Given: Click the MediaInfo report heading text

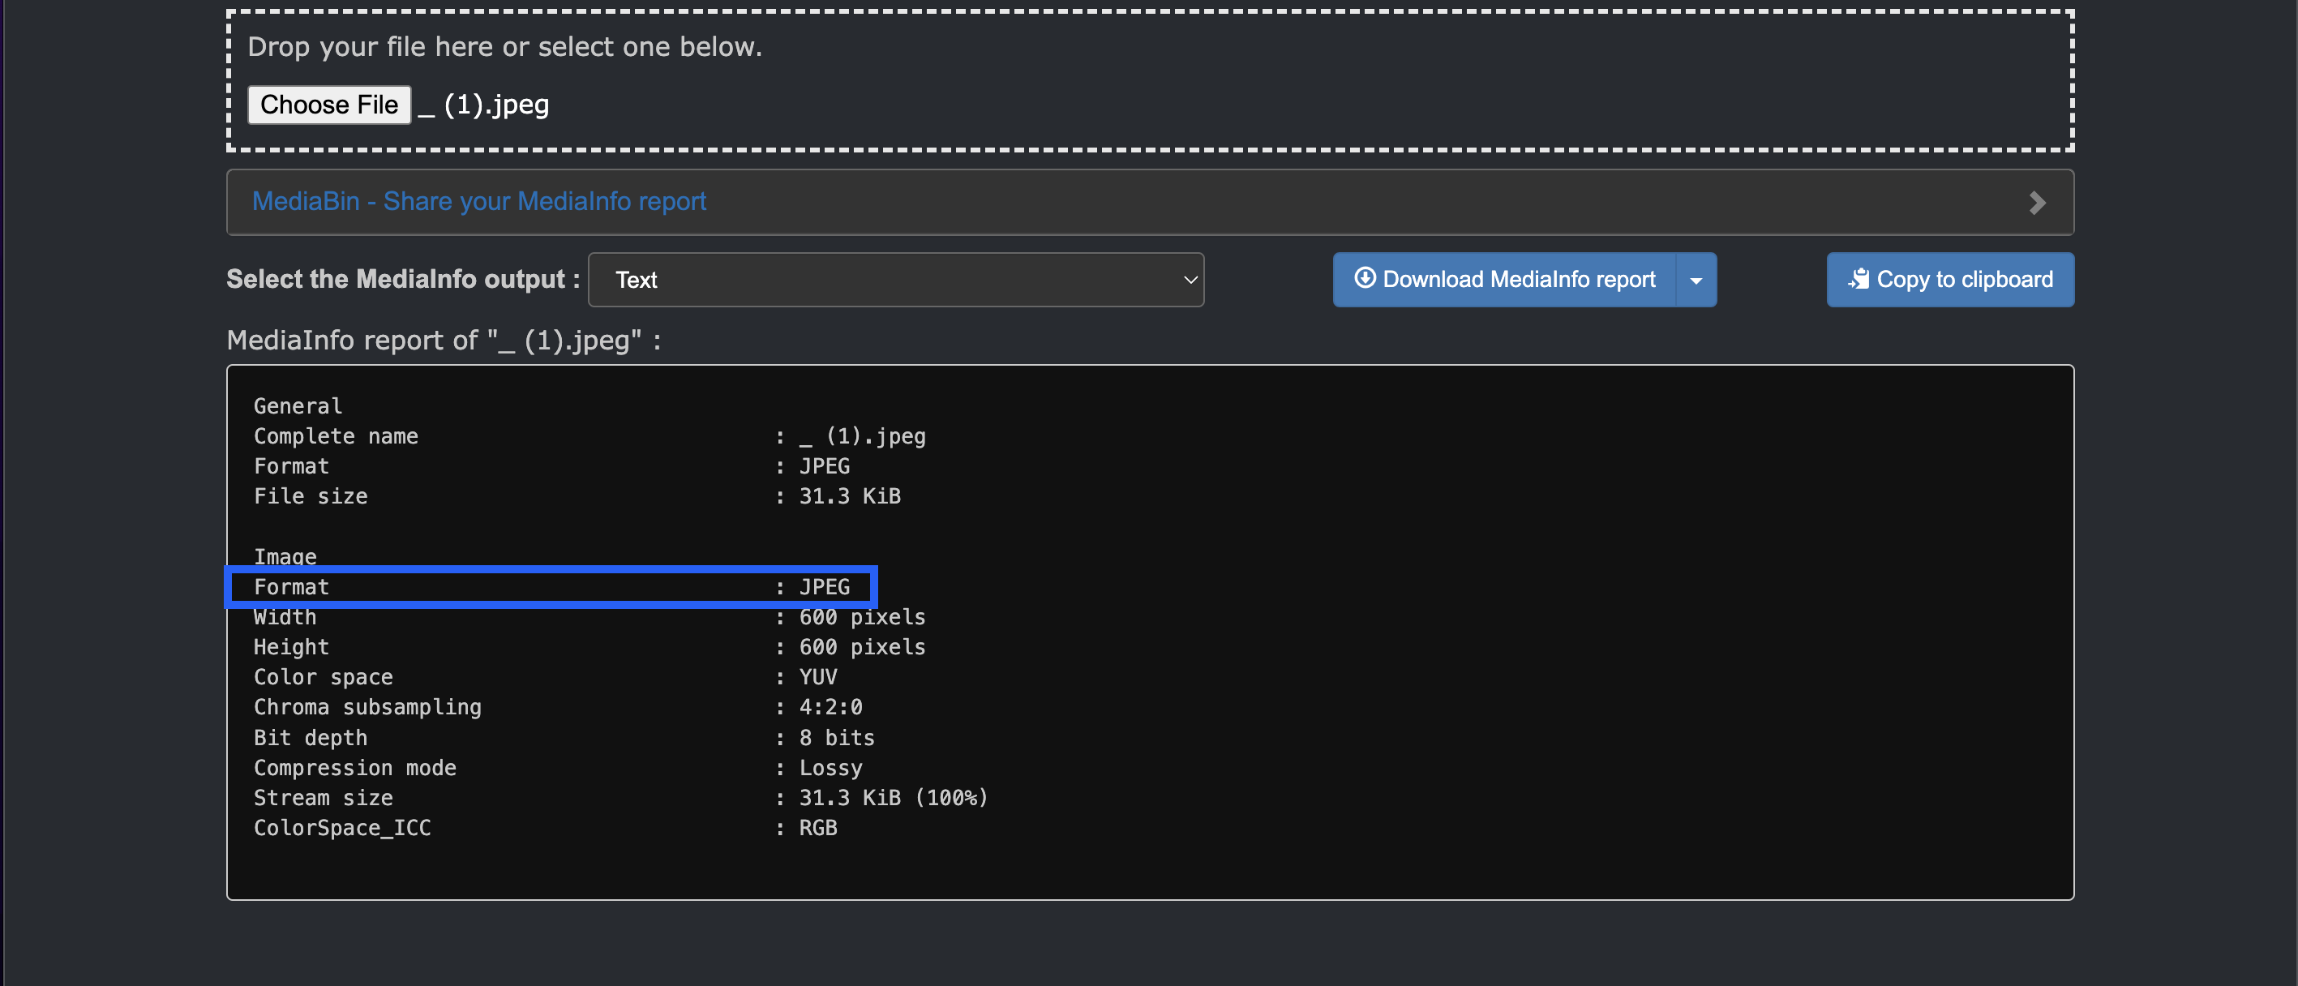Looking at the screenshot, I should pos(444,340).
